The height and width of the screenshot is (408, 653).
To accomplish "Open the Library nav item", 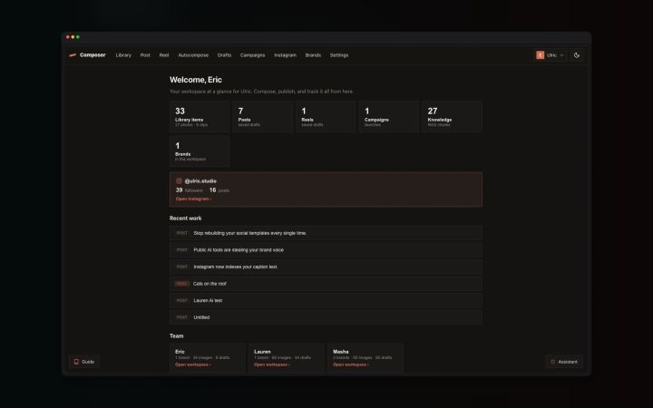I will [123, 55].
